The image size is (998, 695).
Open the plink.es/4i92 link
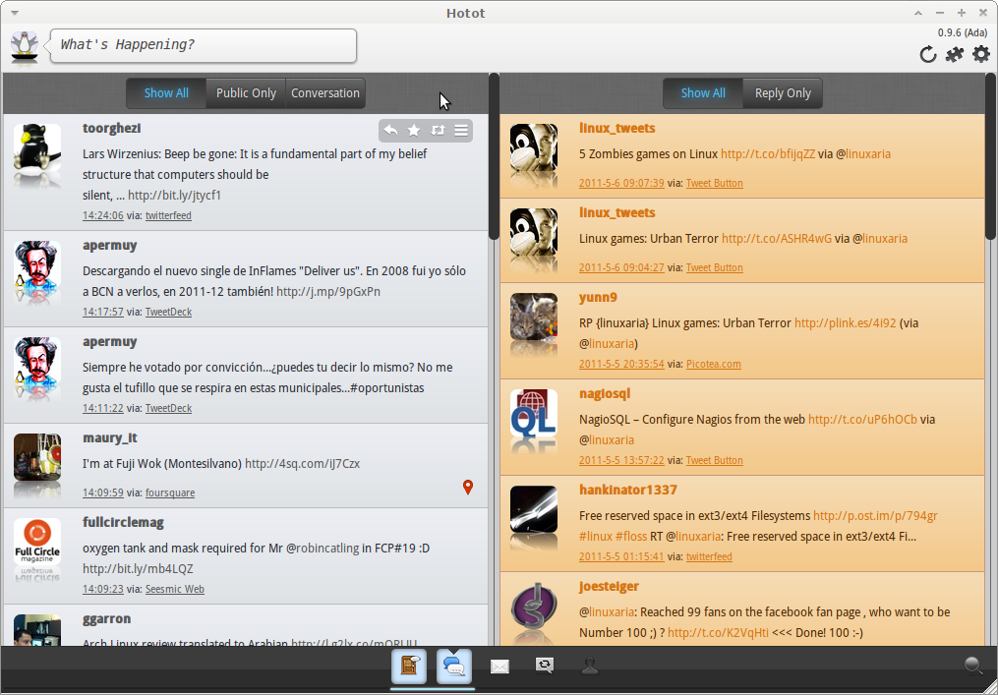pyautogui.click(x=846, y=322)
